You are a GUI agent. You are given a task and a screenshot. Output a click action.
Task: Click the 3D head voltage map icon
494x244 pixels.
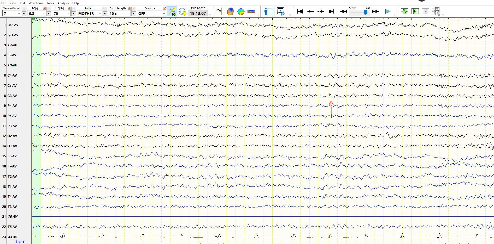(230, 11)
